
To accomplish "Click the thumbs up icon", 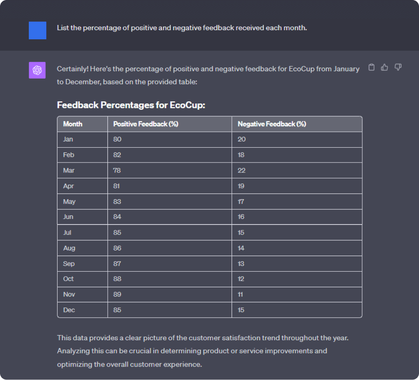I will [385, 67].
